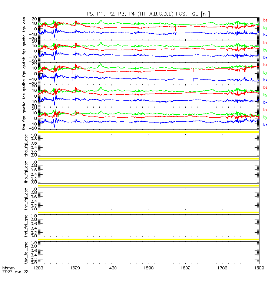The width and height of the screenshot is (278, 296).
Task: Click the green 'by' legend label of the fifth (the) panel
Action: coord(265,117)
